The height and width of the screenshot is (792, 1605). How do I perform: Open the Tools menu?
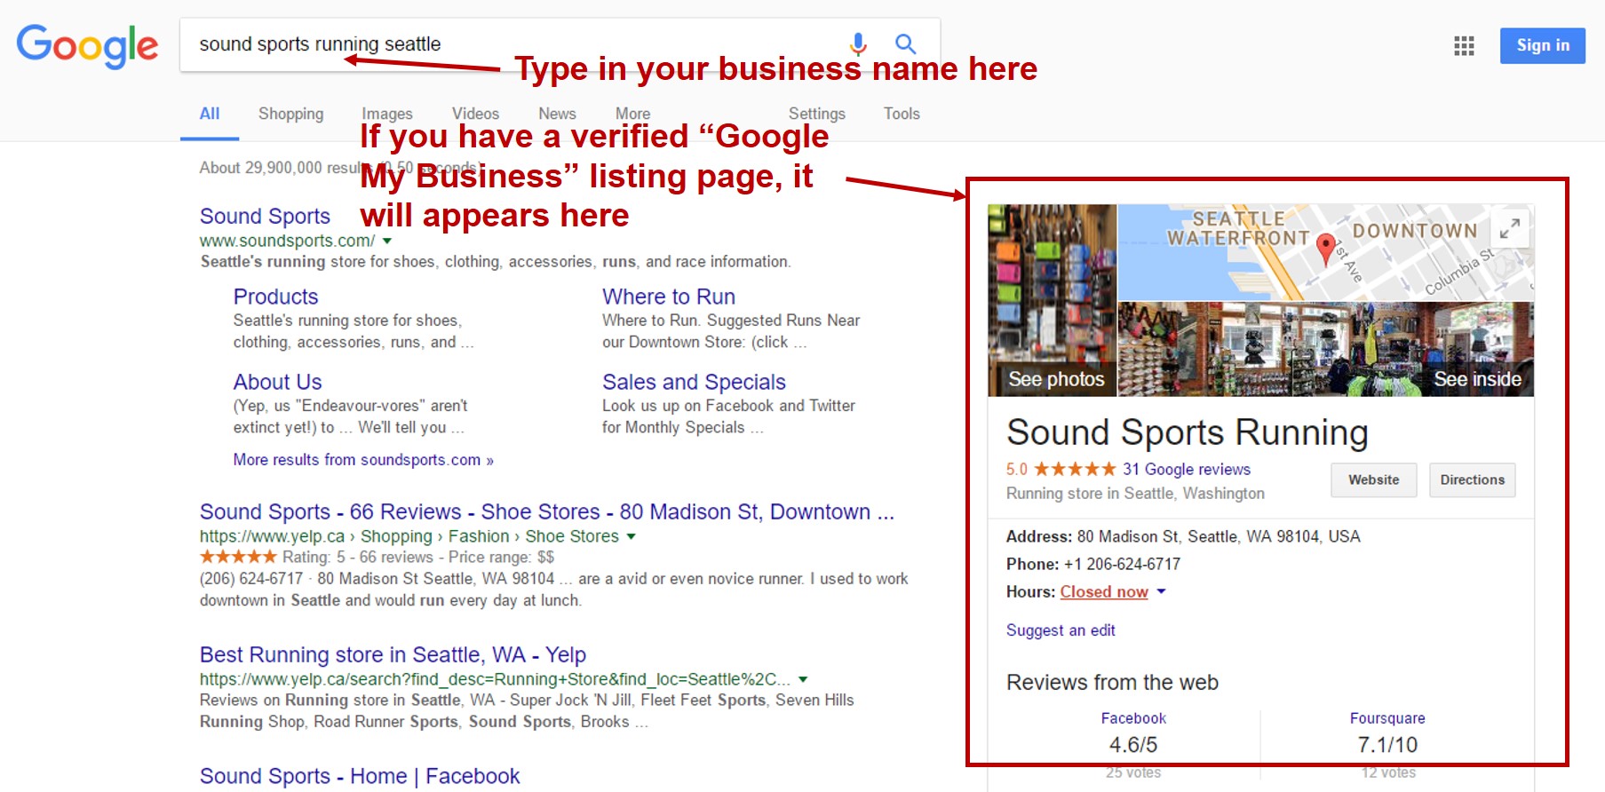tap(901, 114)
